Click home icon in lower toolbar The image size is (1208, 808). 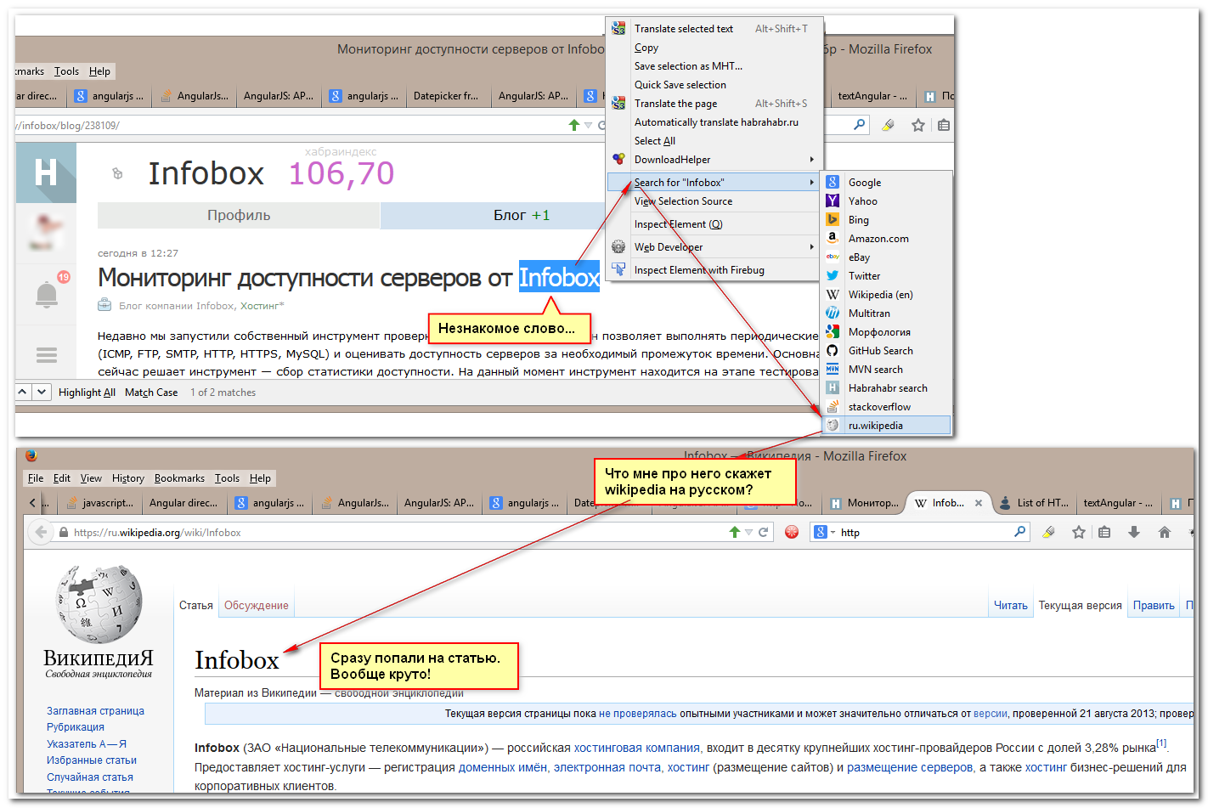[1165, 532]
